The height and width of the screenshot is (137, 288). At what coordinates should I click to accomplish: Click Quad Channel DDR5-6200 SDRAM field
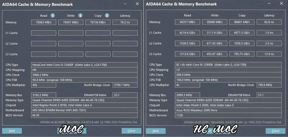pos(228,100)
